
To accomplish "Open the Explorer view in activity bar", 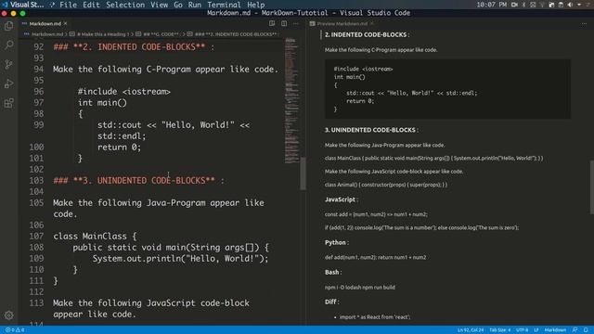I will point(8,26).
